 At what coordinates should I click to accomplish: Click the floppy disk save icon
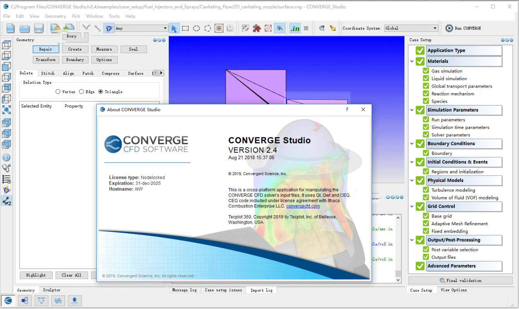click(x=38, y=28)
